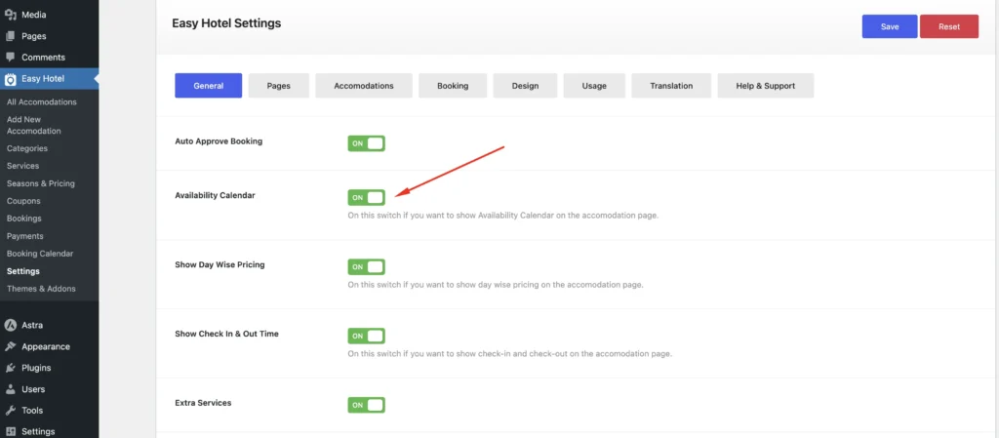Toggle the Availability Calendar switch
999x438 pixels.
(x=366, y=197)
